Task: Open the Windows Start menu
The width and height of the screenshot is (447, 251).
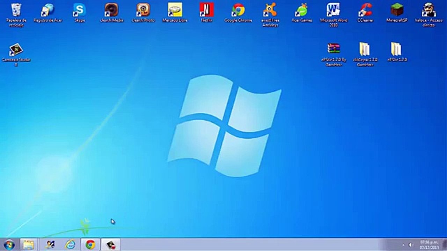Action: (x=9, y=245)
